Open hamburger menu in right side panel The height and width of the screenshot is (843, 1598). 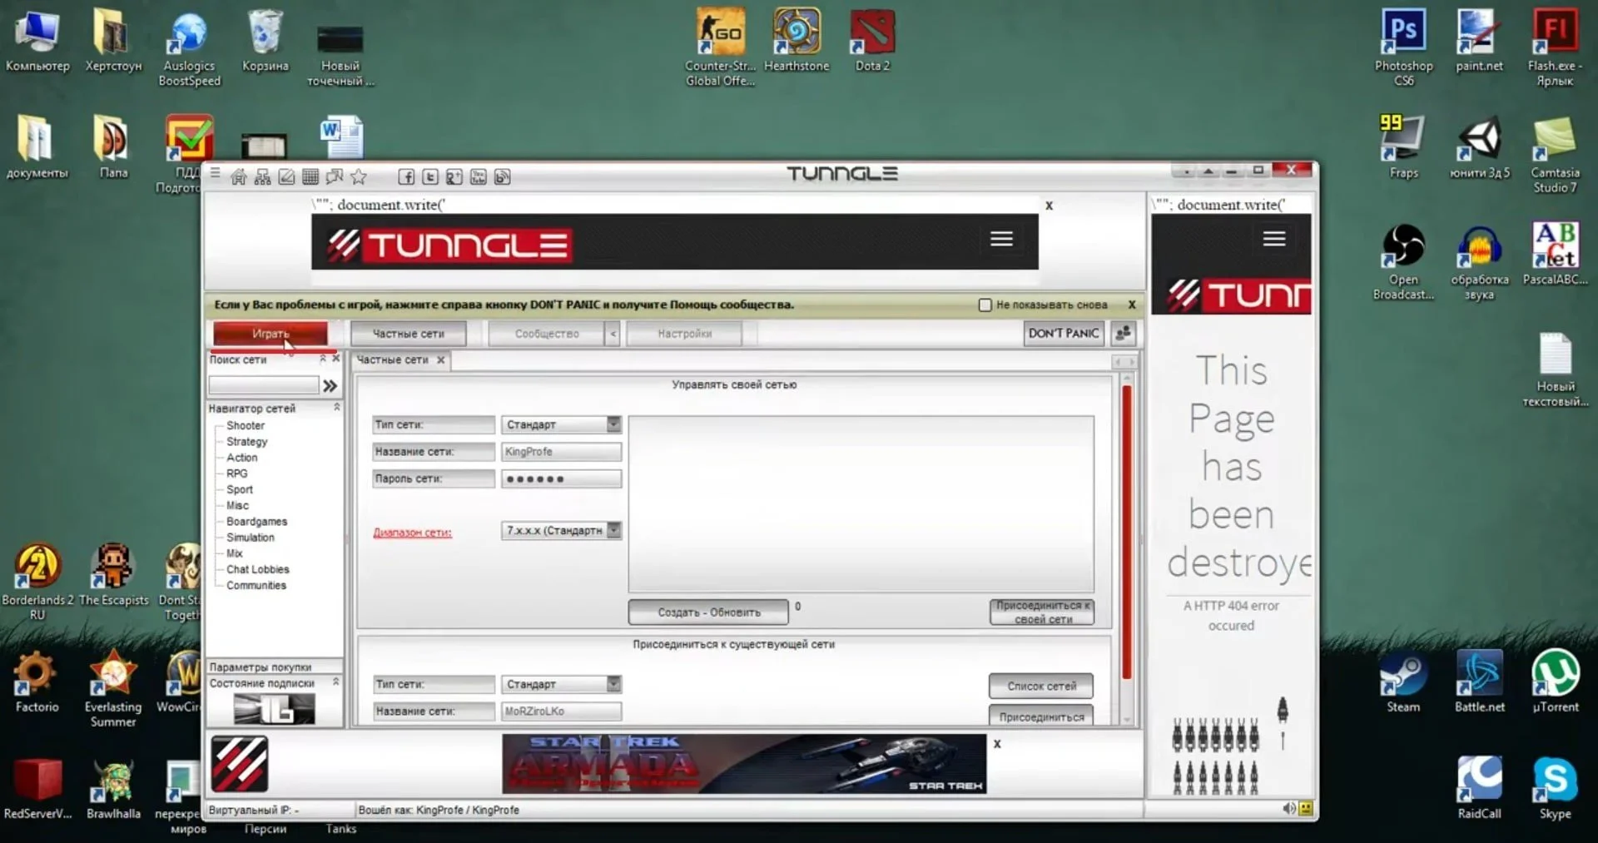point(1274,240)
